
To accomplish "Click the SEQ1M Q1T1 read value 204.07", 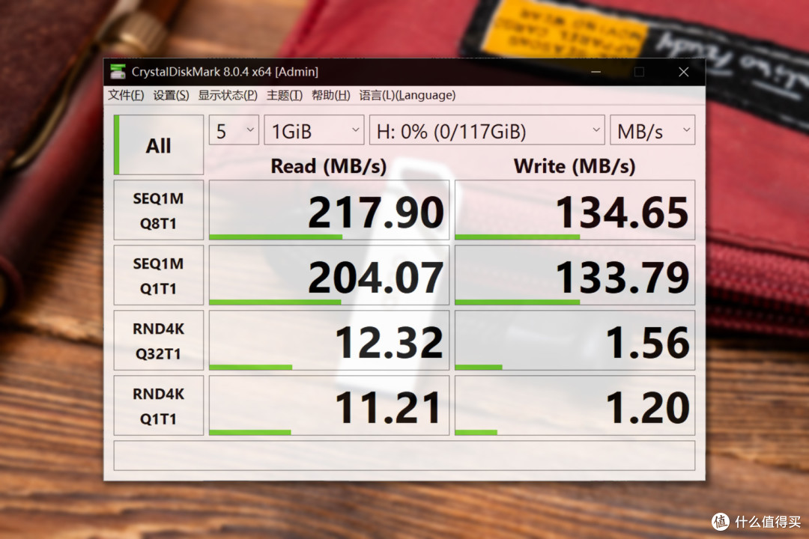I will (x=329, y=275).
